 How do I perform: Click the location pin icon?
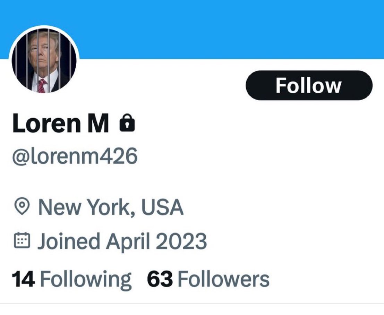pos(23,207)
